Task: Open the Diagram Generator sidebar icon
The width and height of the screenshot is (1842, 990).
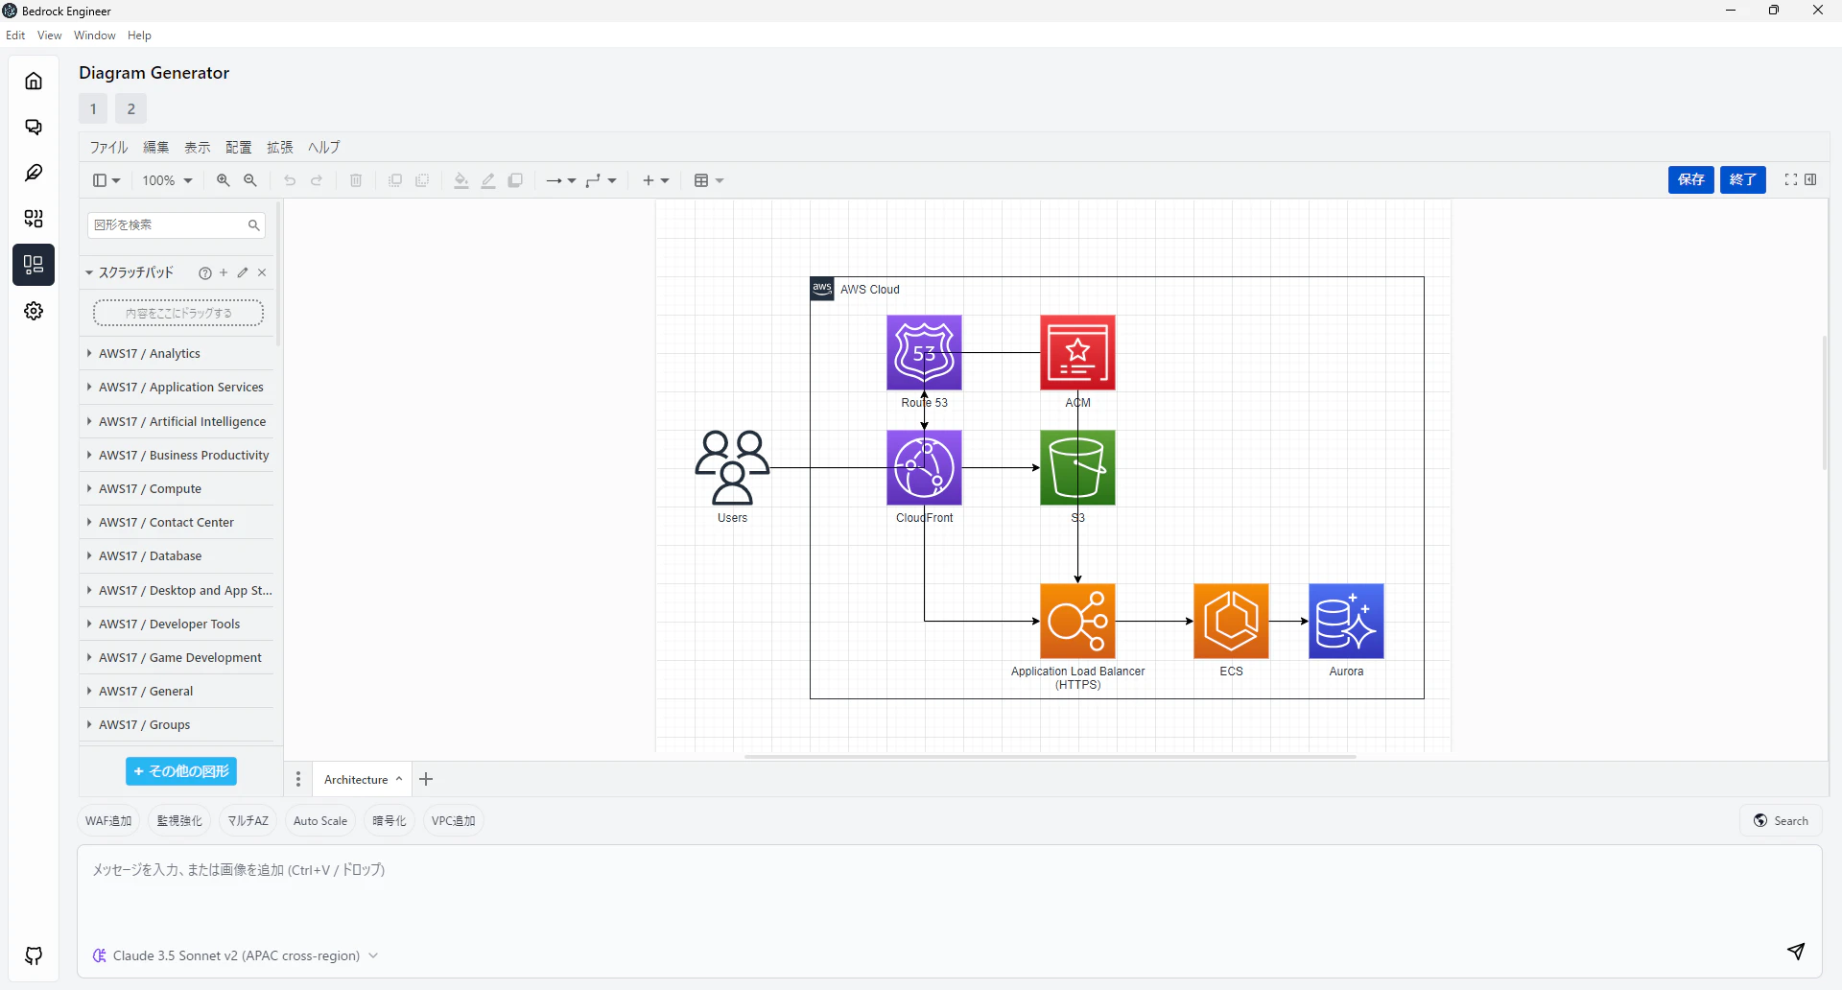Action: 34,265
